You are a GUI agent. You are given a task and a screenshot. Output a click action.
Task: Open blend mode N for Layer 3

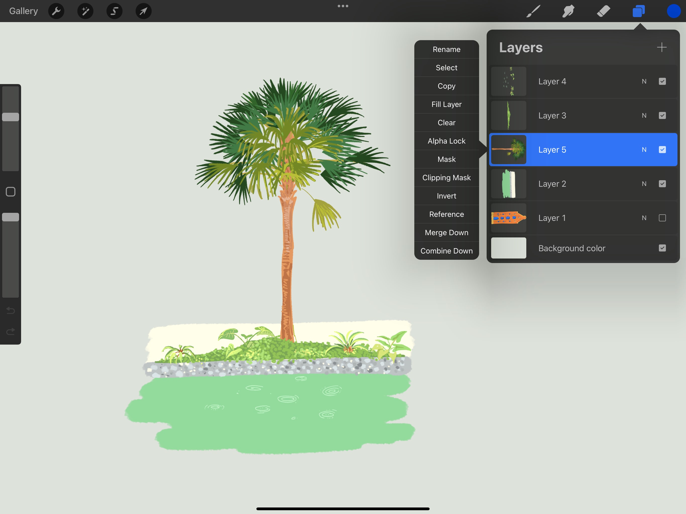click(644, 116)
